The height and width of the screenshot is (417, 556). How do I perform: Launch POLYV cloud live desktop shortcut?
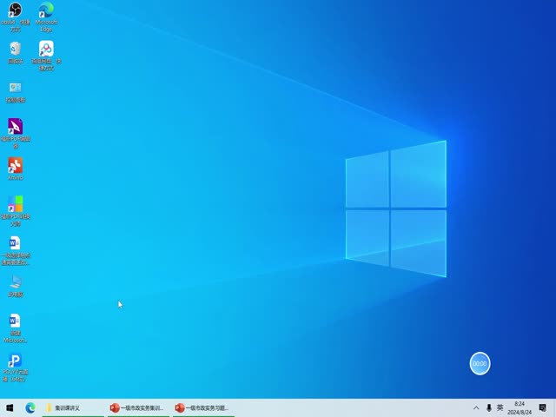tap(15, 361)
